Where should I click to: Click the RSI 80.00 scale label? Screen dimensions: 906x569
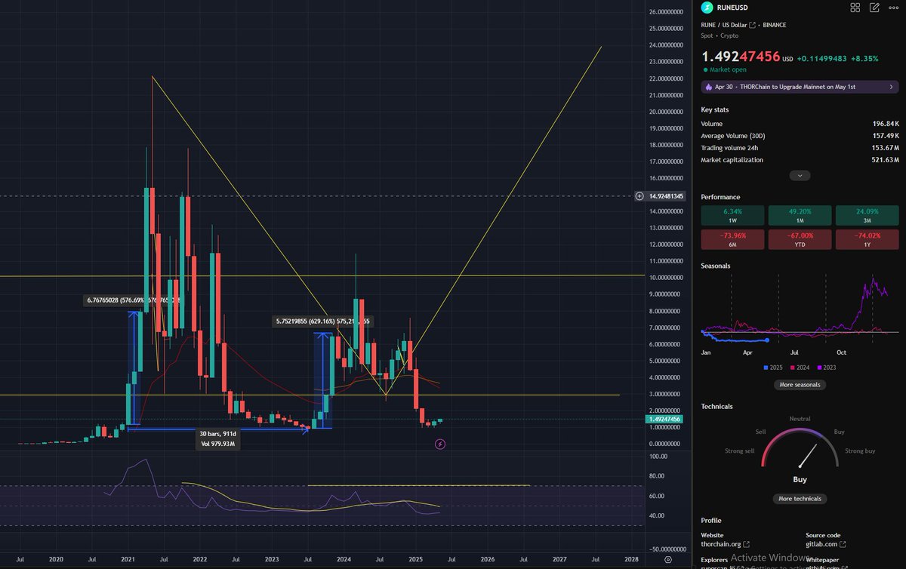coord(657,476)
